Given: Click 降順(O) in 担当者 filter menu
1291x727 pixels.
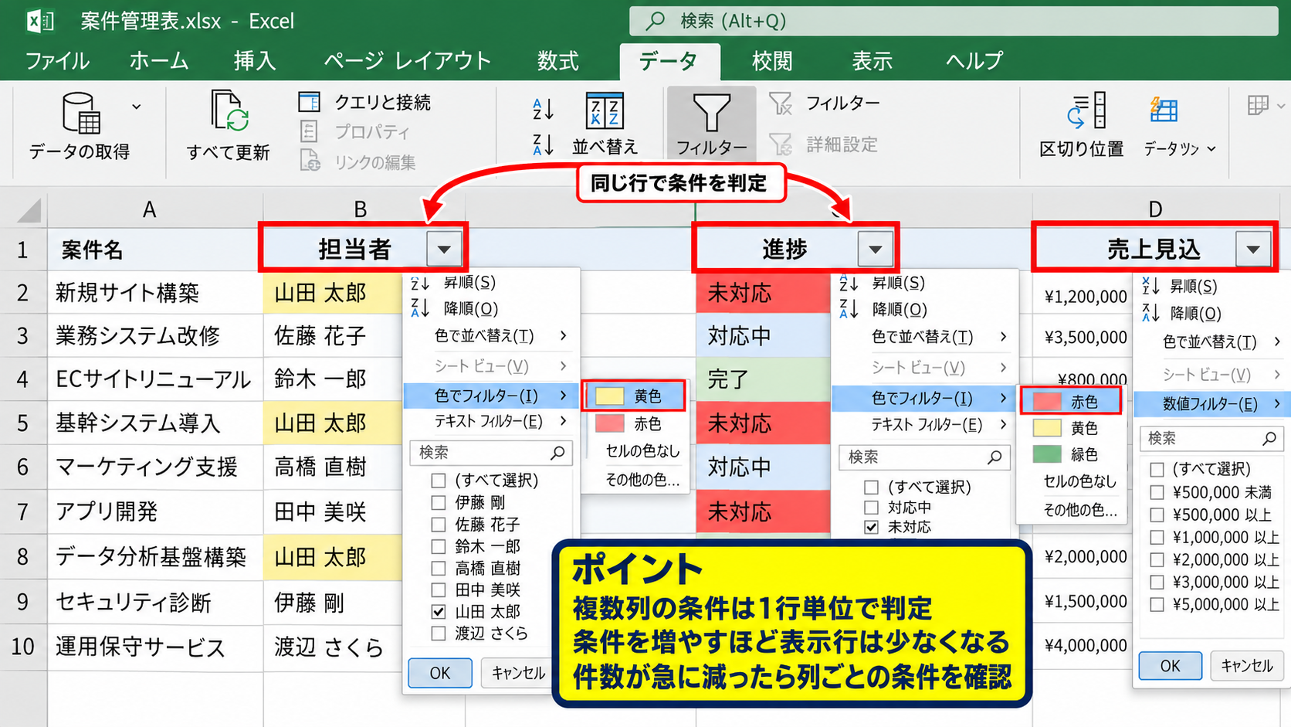Looking at the screenshot, I should [x=470, y=308].
